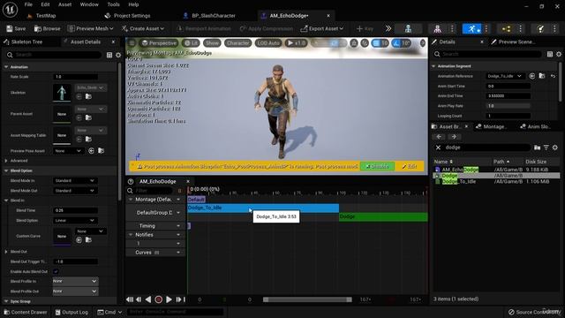The image size is (565, 318).
Task: Open Asset Details settings gear
Action: click(x=118, y=55)
